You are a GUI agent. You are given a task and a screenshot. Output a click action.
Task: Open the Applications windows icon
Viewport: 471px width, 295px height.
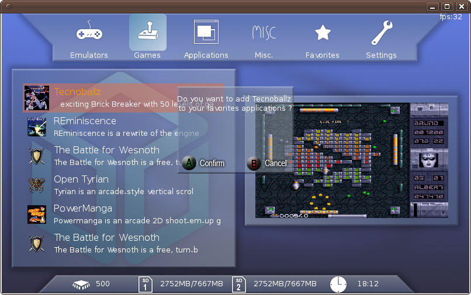pos(206,32)
